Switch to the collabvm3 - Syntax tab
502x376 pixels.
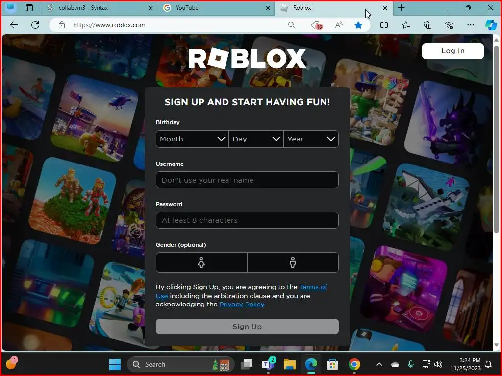point(100,8)
